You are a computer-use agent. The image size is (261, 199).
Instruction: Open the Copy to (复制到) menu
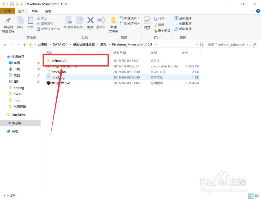point(79,23)
